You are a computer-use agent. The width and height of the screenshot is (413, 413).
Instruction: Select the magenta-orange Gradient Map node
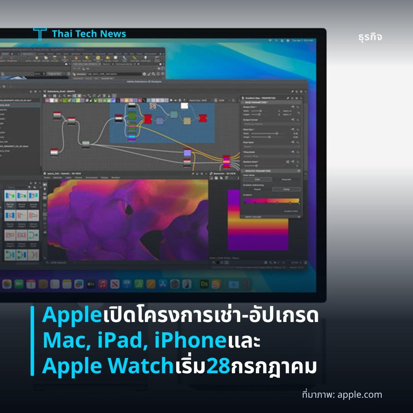coord(226,161)
